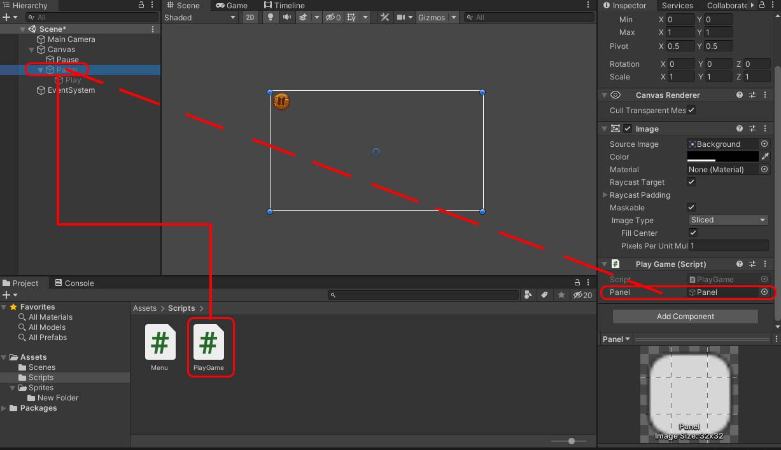
Task: Toggle the Maskable checkbox
Action: 692,207
